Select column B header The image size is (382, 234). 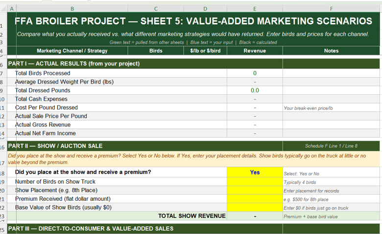tap(72, 9)
